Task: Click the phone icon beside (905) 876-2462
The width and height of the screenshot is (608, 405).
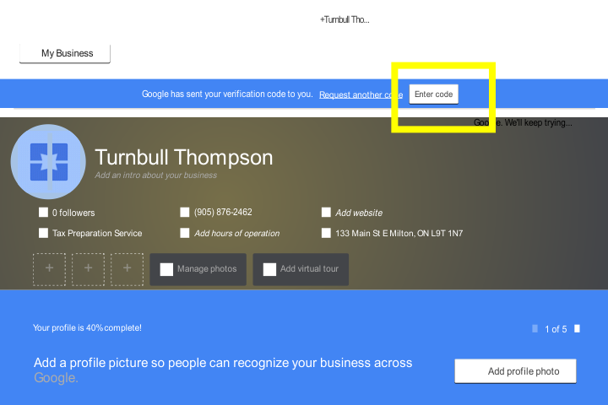Action: (185, 213)
